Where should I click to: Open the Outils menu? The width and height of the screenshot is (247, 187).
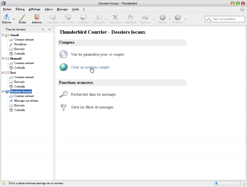click(75, 9)
